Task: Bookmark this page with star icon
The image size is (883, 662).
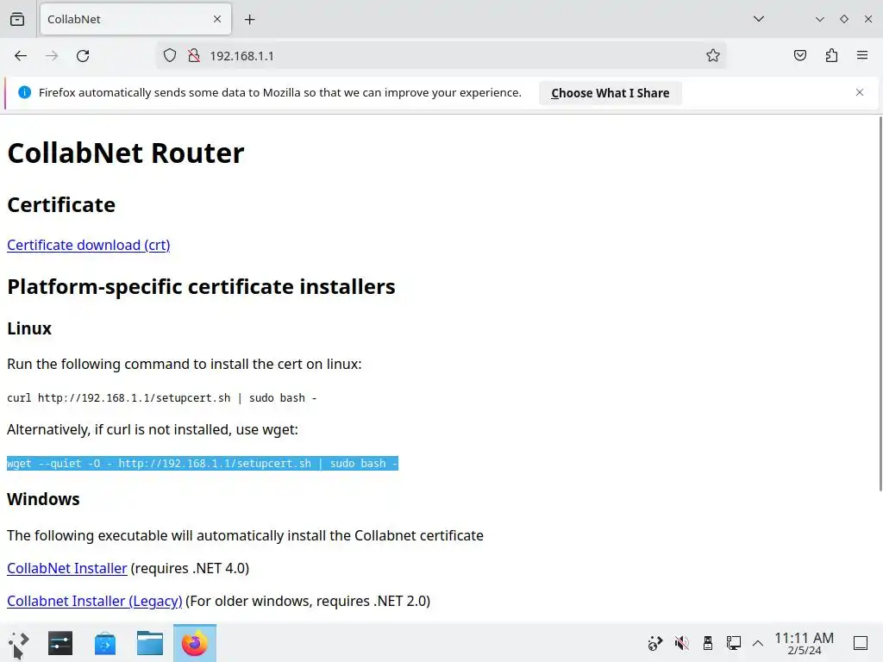Action: coord(713,56)
